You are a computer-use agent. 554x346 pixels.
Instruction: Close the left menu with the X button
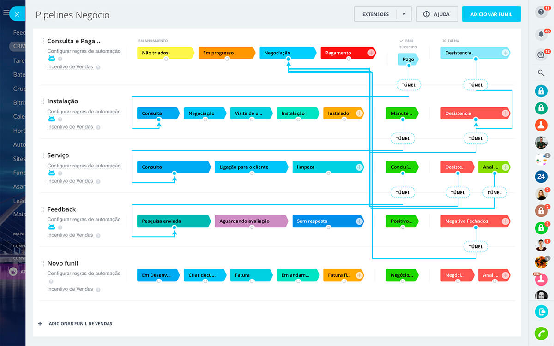coord(17,14)
